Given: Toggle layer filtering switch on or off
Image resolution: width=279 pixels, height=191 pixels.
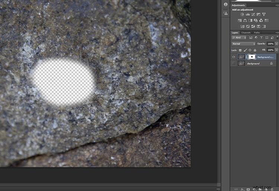Looking at the screenshot, I should (x=278, y=38).
